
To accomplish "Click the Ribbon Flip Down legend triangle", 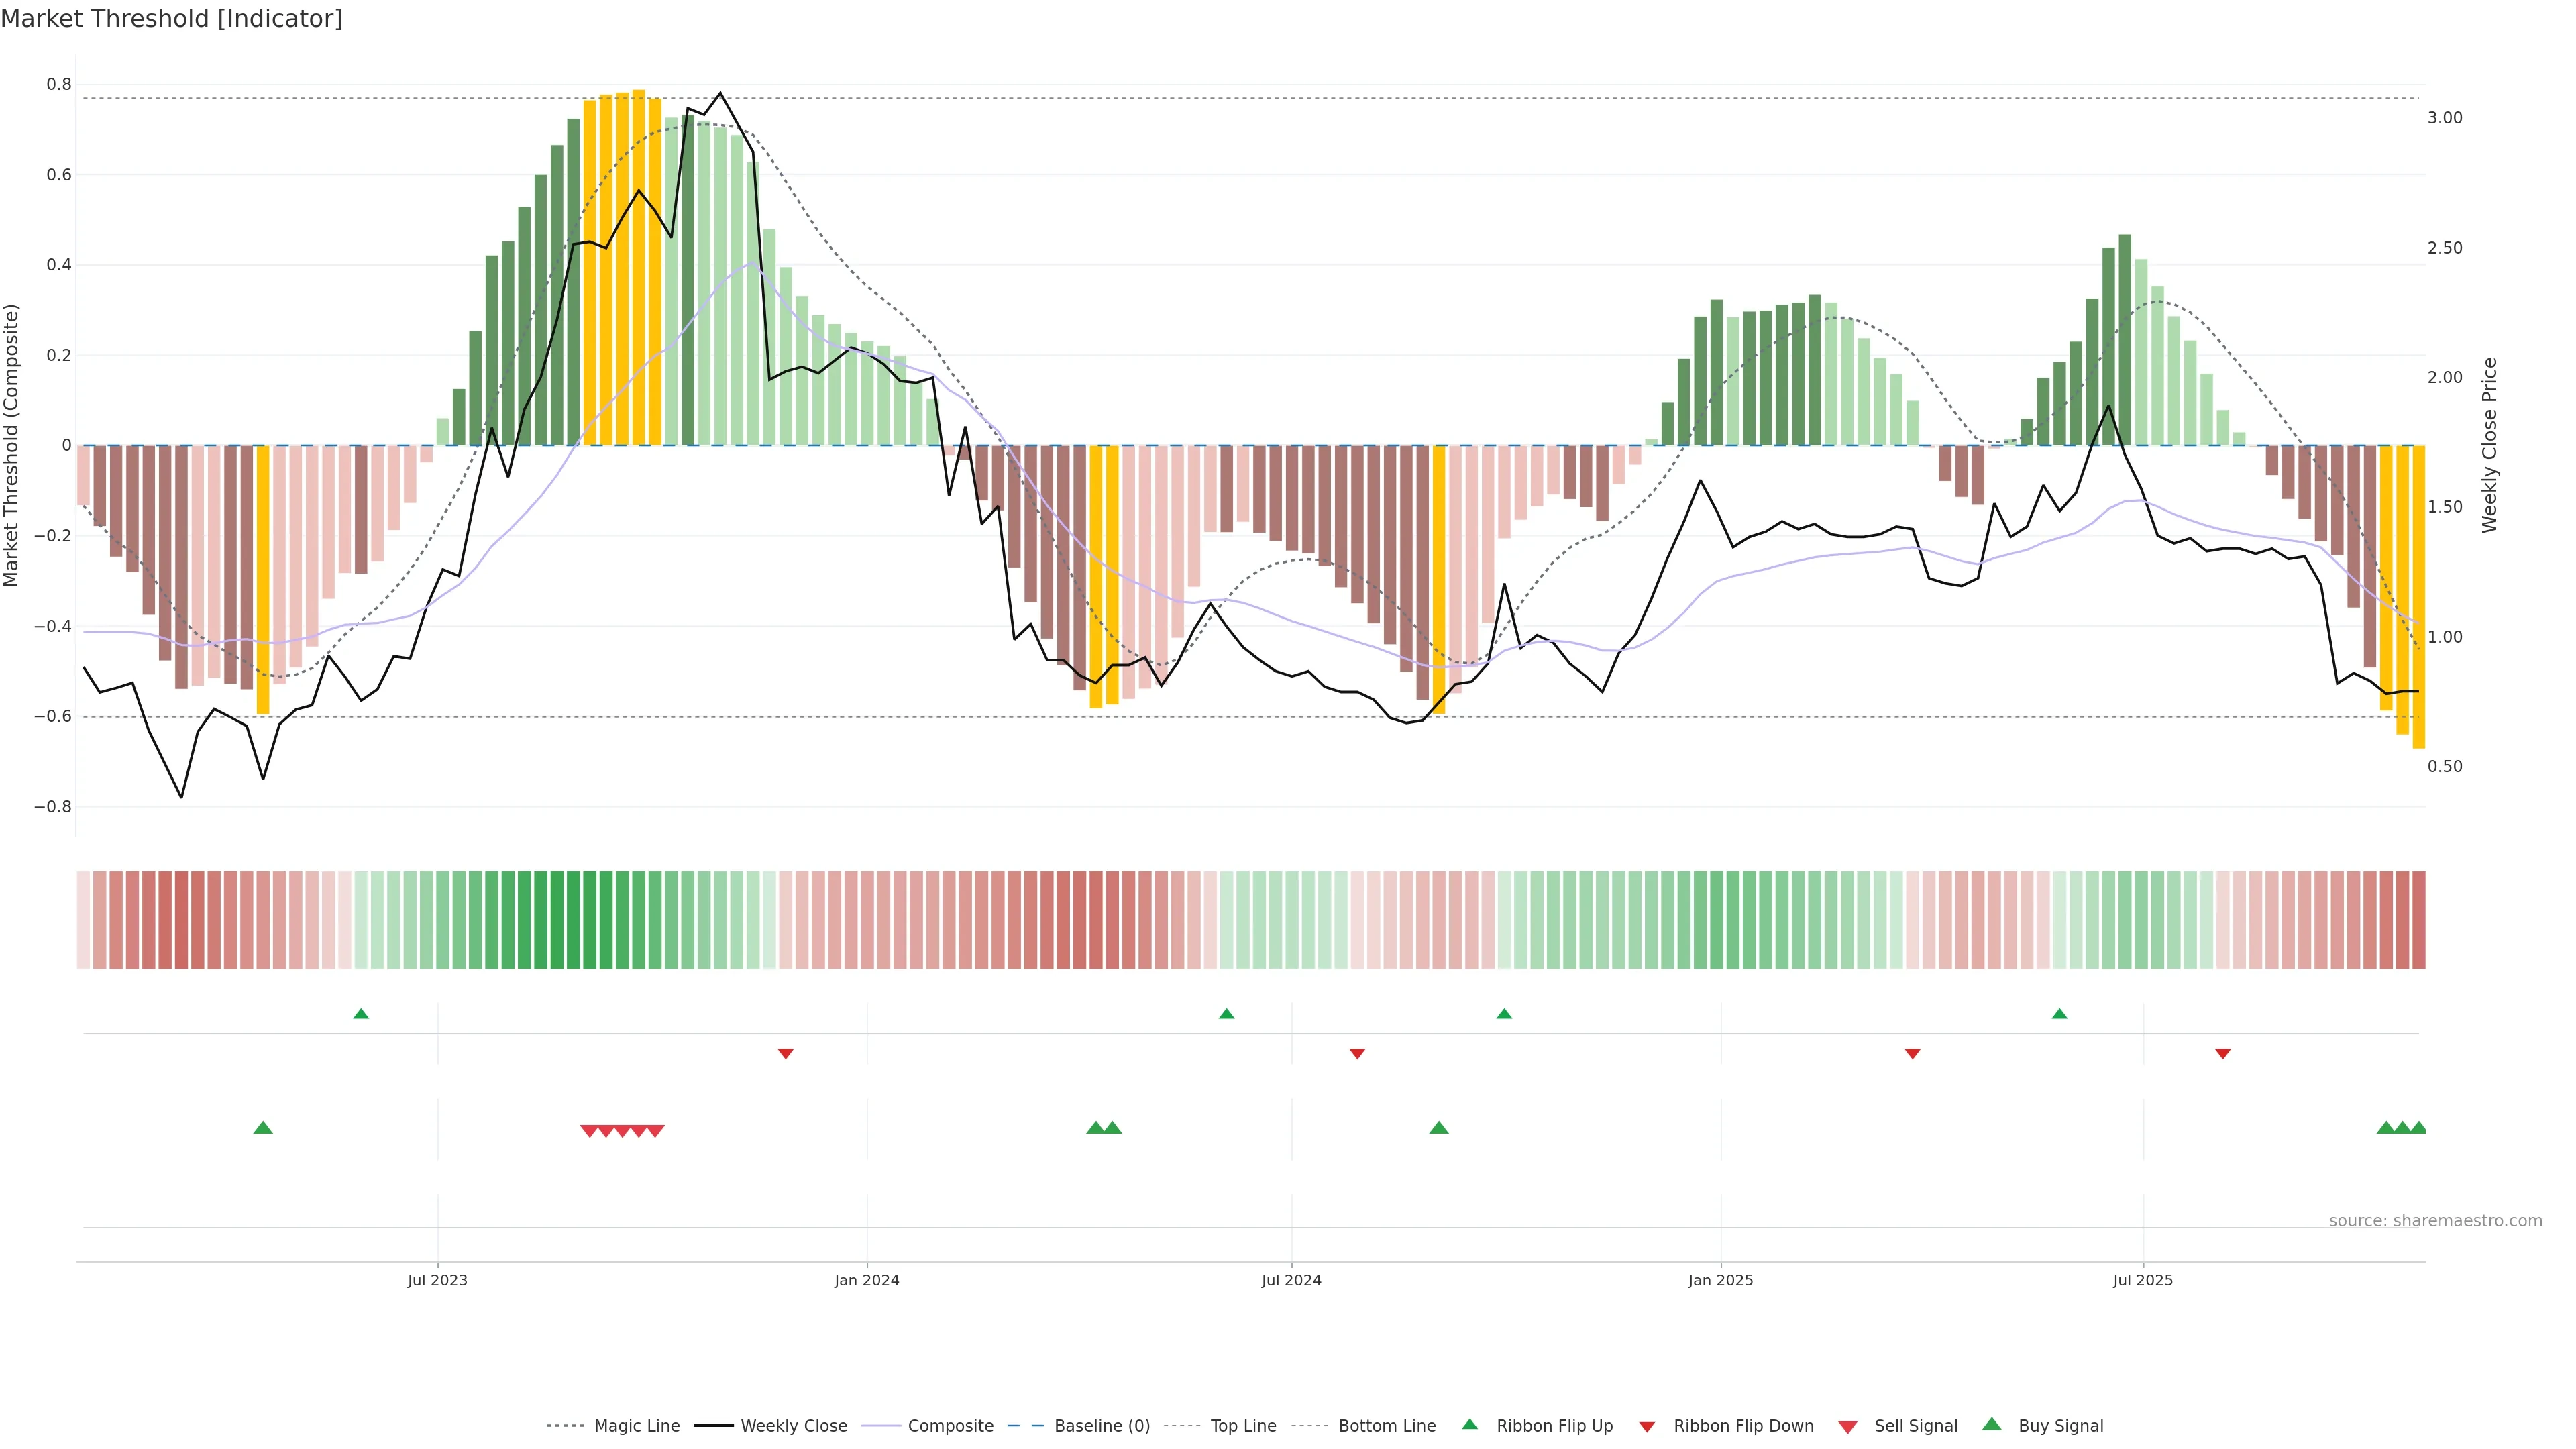I will coord(1647,1426).
